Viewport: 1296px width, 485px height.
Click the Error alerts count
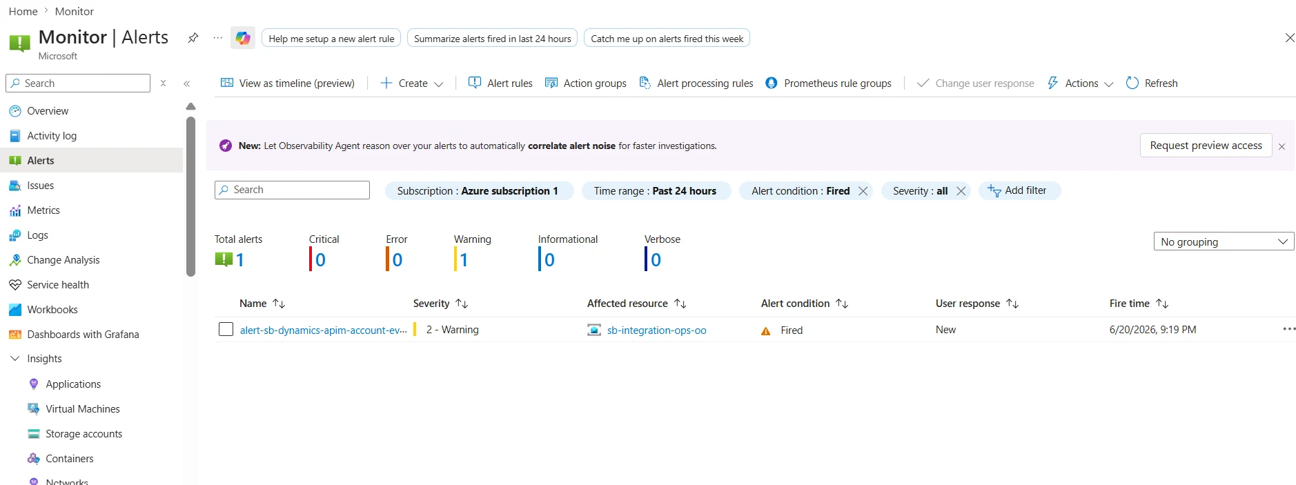pos(397,260)
